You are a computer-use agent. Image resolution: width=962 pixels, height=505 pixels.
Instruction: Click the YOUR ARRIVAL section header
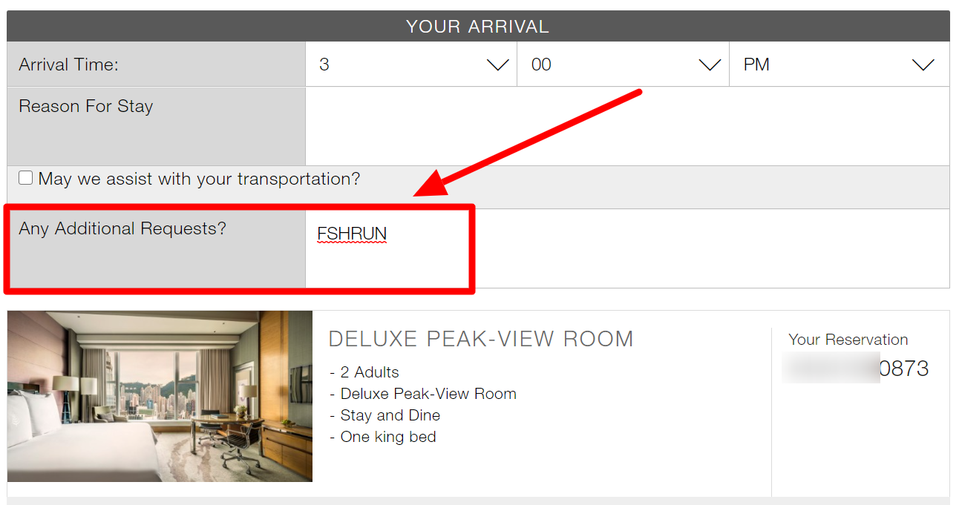pyautogui.click(x=478, y=27)
